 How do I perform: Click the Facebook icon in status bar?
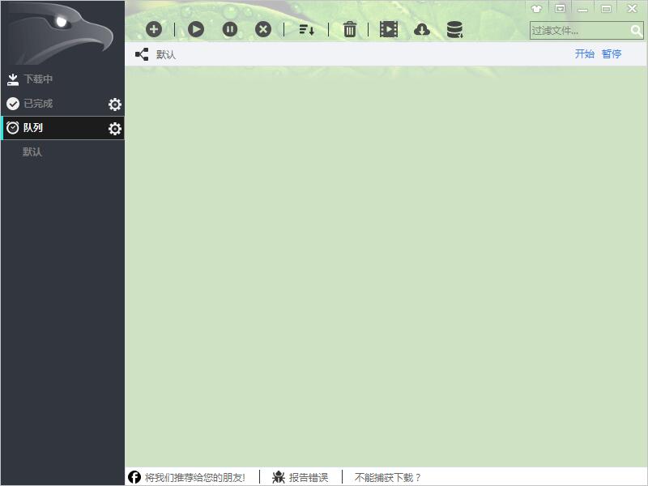tap(134, 477)
